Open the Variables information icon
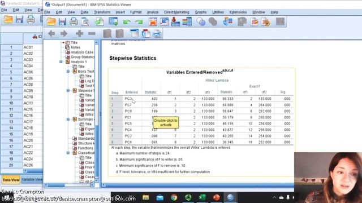 (187, 22)
